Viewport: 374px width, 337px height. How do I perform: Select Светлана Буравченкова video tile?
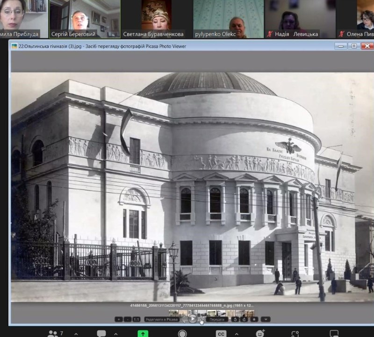pyautogui.click(x=157, y=19)
